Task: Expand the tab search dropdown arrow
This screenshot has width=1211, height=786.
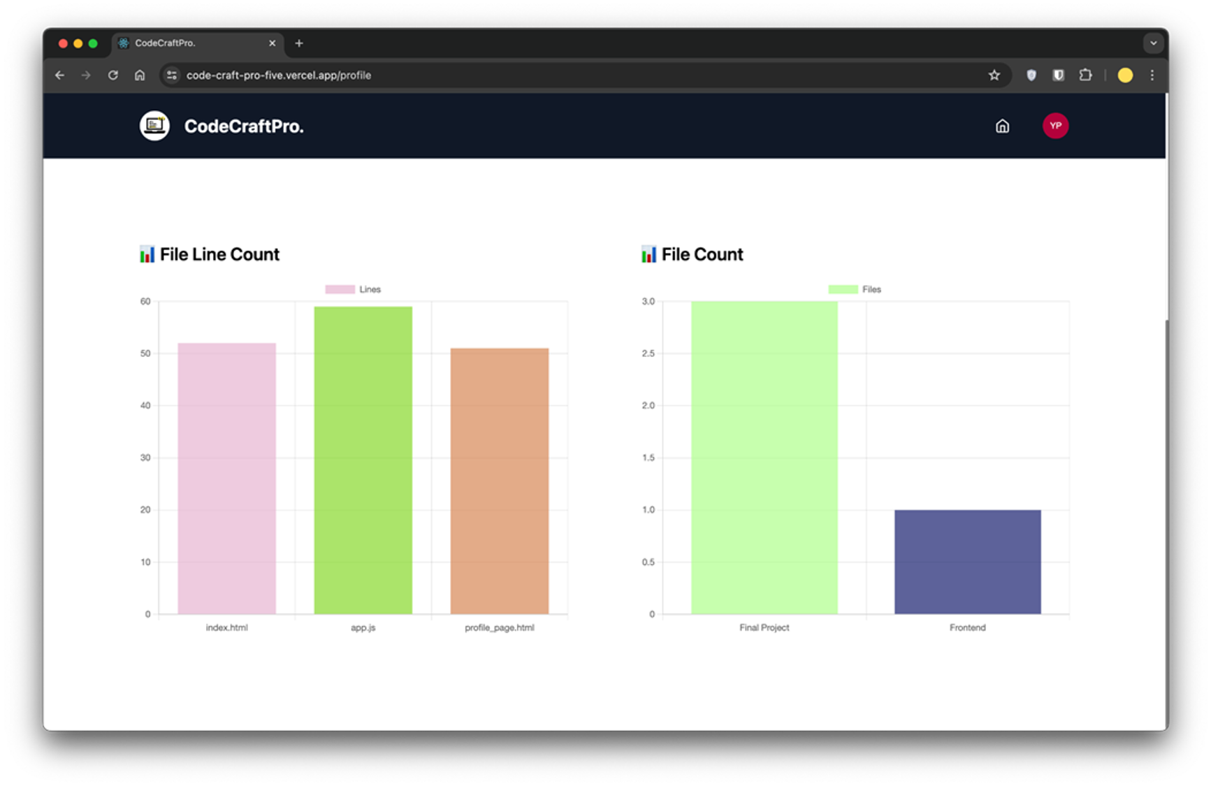Action: [x=1153, y=43]
